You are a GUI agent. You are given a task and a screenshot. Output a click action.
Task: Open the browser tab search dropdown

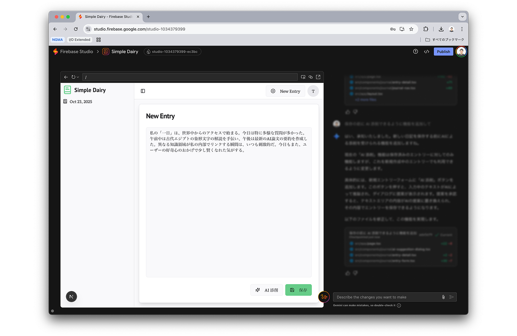[462, 17]
